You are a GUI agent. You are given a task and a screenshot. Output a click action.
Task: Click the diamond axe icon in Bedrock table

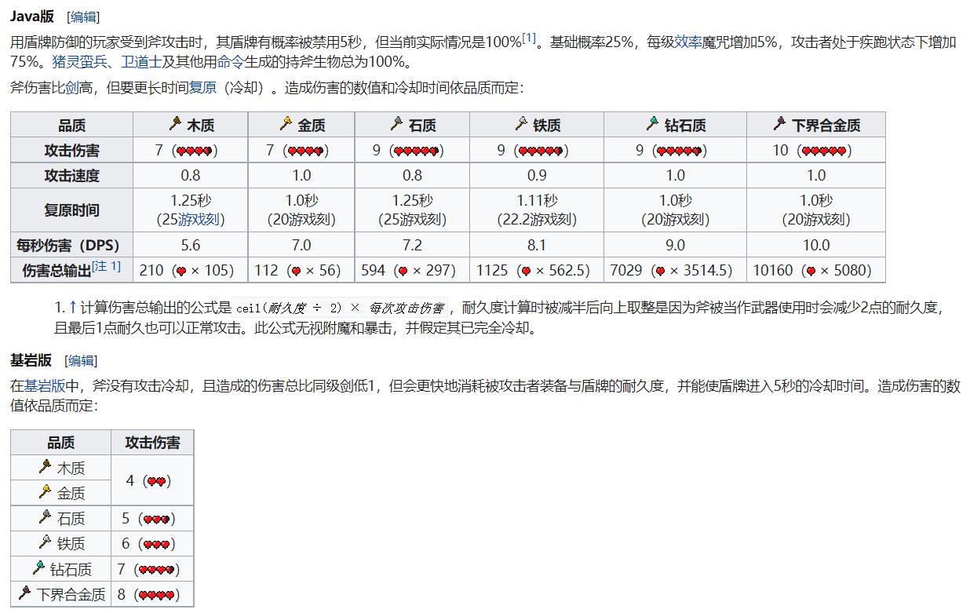[x=39, y=567]
